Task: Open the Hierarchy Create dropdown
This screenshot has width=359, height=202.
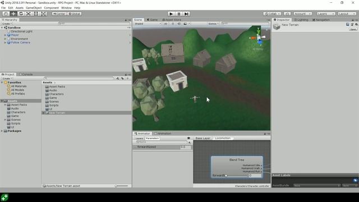Action: coord(7,24)
